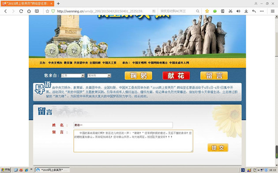Click into the 姓名 name field

click(x=123, y=125)
